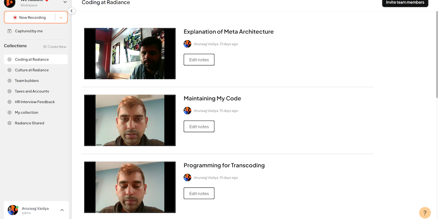Click the Captured by me icon
Screen dimensions: 438x219
(9, 31)
